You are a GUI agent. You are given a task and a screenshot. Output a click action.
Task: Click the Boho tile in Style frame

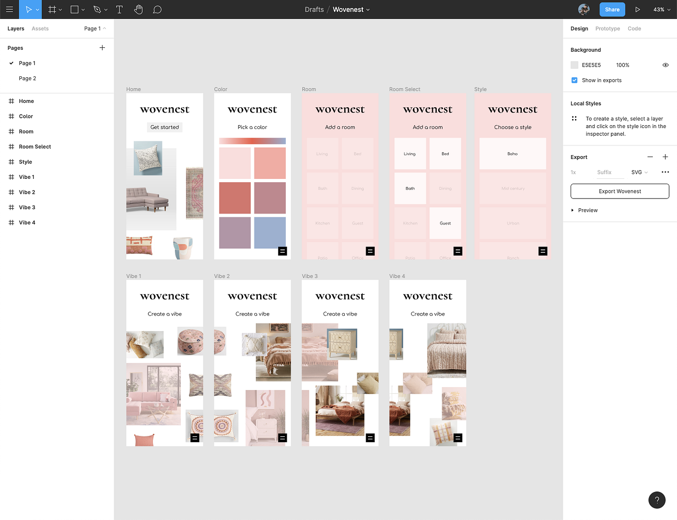(513, 154)
